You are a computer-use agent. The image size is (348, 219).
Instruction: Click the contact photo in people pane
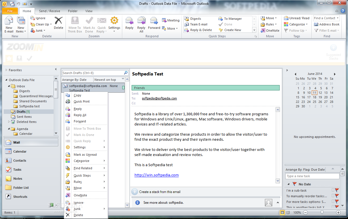pyautogui.click(x=268, y=202)
